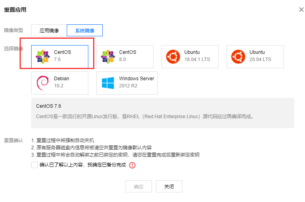Select Ubuntu 20.04 LTS image card
This screenshot has width=305, height=202.
click(255, 57)
